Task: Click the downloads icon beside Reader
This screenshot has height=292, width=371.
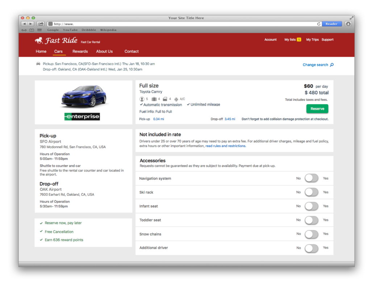Action: coord(348,24)
